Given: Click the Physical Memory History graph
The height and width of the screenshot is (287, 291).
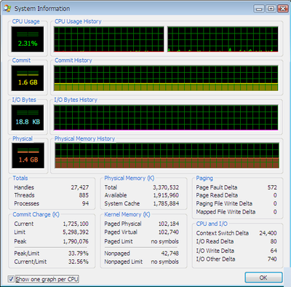Looking at the screenshot, I should [x=167, y=156].
